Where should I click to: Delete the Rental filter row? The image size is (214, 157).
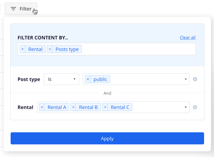(195, 107)
